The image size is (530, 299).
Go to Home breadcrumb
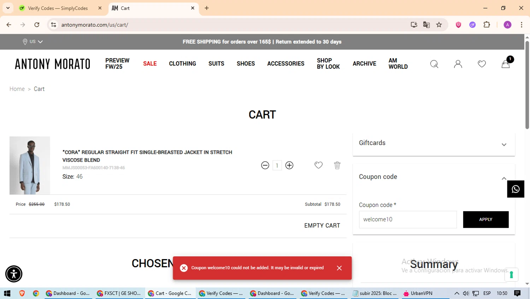point(17,89)
